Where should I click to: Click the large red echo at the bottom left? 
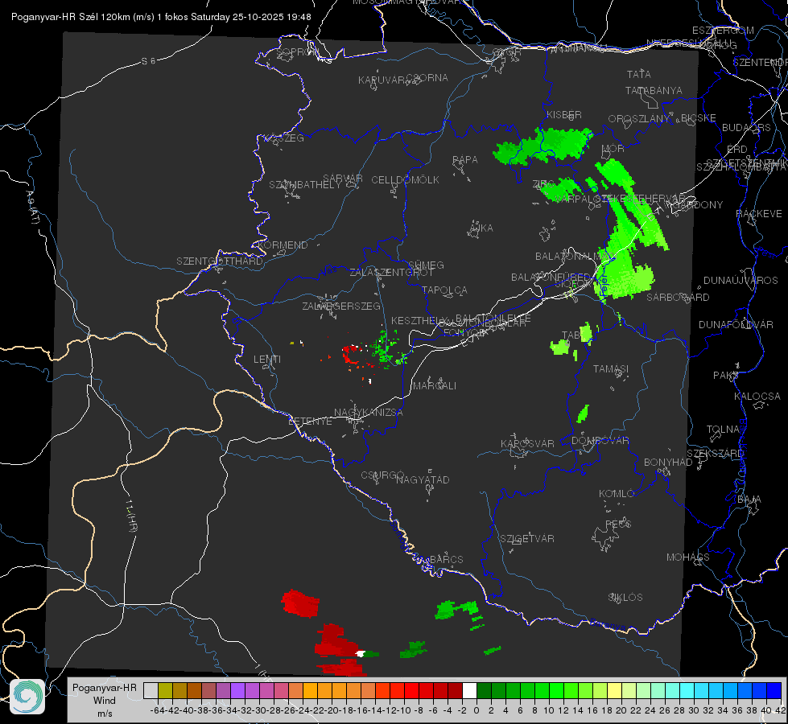pos(300,604)
